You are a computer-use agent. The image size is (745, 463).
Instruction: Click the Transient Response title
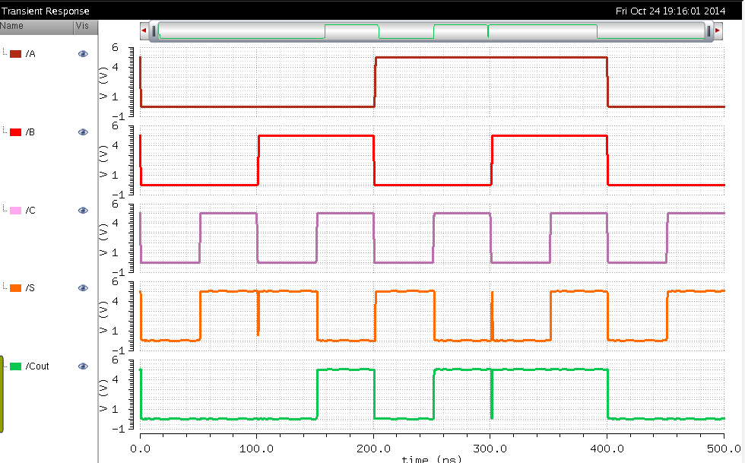[x=46, y=11]
